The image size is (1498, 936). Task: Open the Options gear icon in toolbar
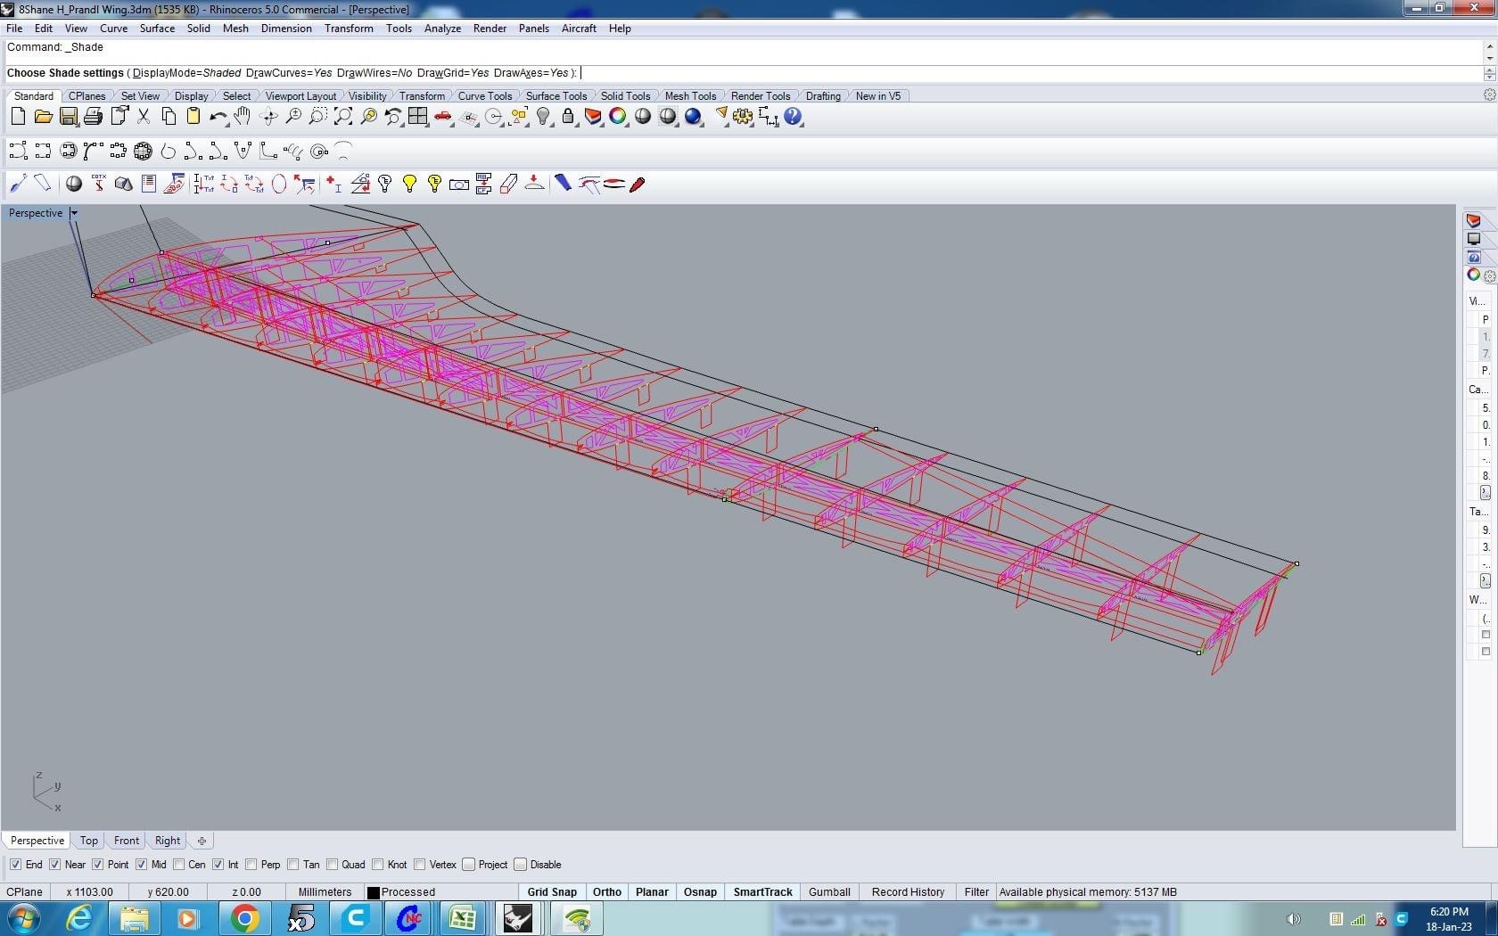click(x=743, y=117)
